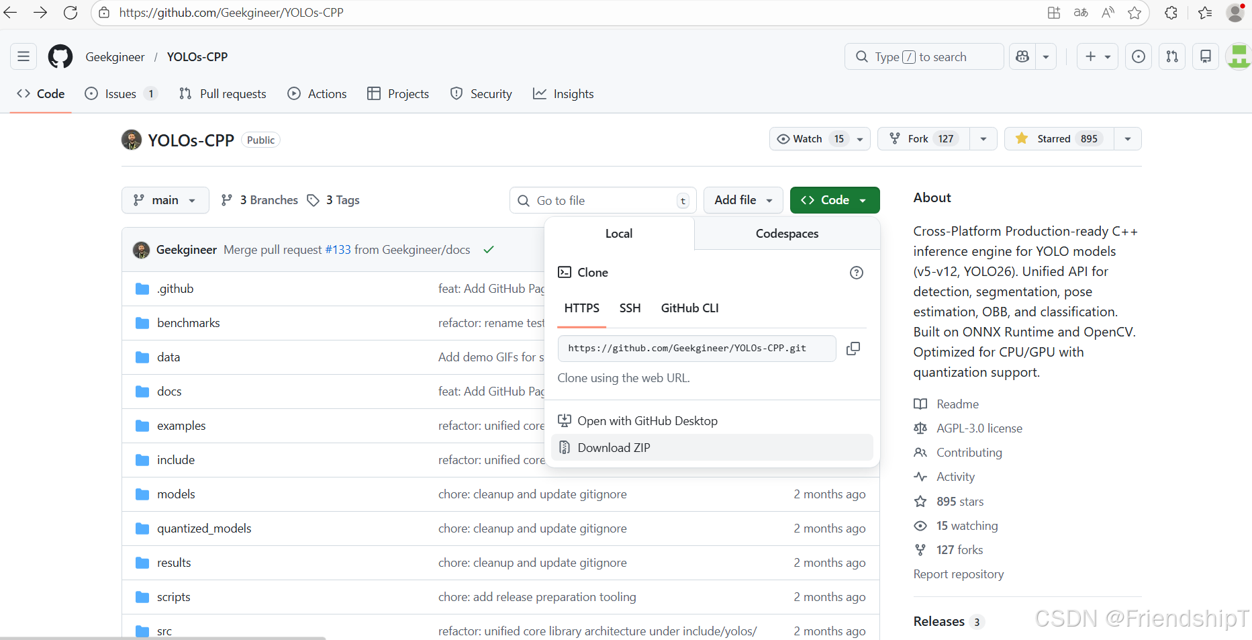Open the 3 Tags link
Screen dimensions: 1252x640
pos(333,200)
